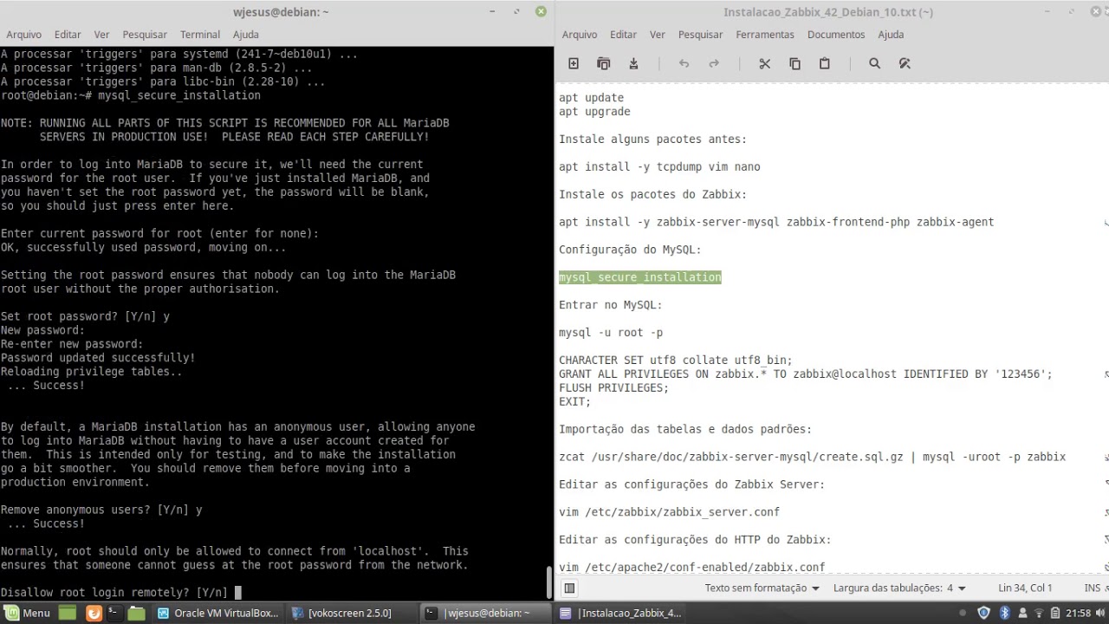
Task: Toggle the side panel icon in editor status bar
Action: coord(569,588)
